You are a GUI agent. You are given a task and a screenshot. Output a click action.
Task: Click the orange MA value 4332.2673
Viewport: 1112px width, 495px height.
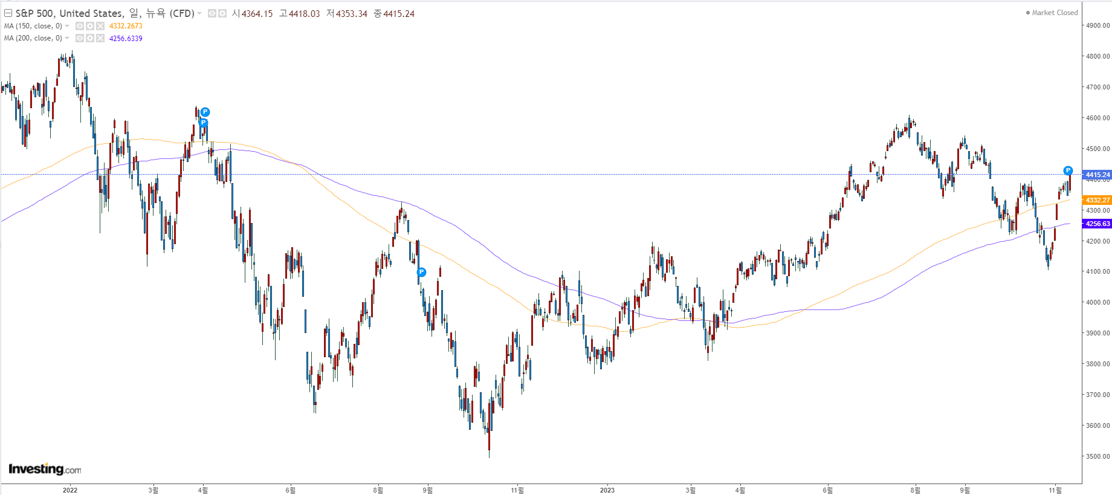(126, 26)
